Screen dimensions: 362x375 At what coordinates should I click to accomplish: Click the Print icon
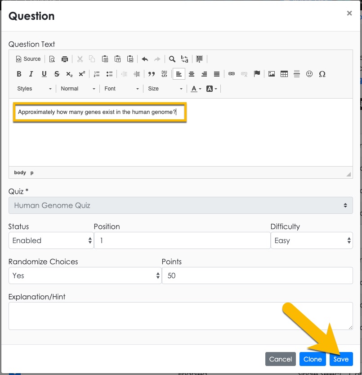click(x=64, y=59)
